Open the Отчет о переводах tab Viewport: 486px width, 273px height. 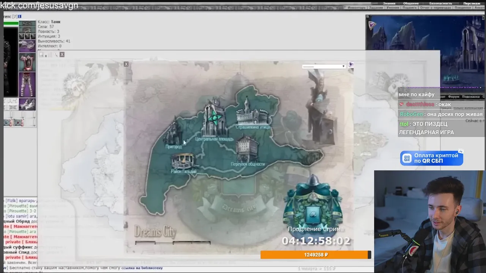click(x=435, y=8)
